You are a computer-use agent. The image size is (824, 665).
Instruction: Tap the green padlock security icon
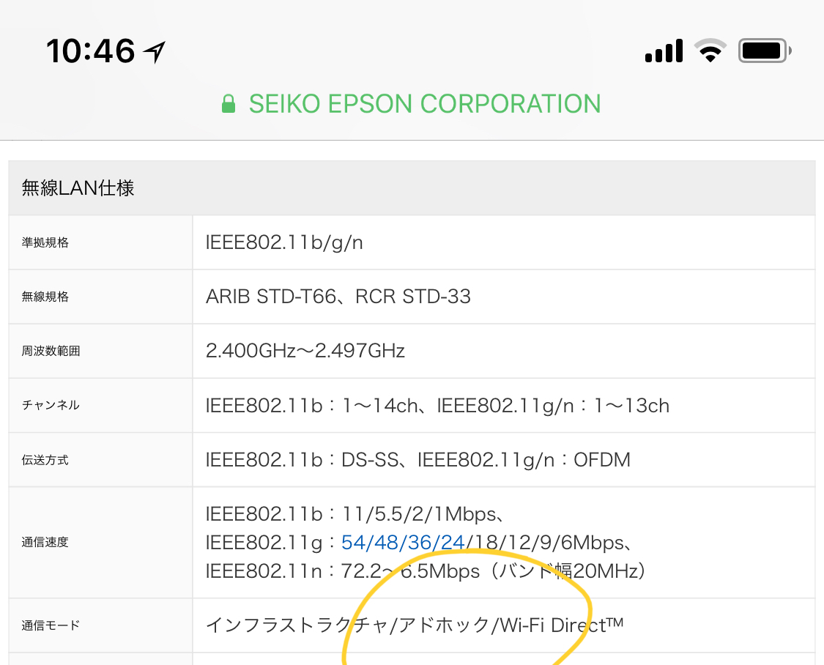pyautogui.click(x=229, y=104)
